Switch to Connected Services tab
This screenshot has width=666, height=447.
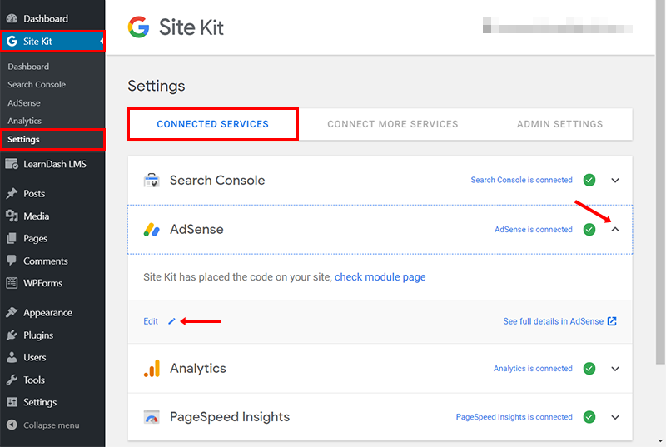point(213,124)
